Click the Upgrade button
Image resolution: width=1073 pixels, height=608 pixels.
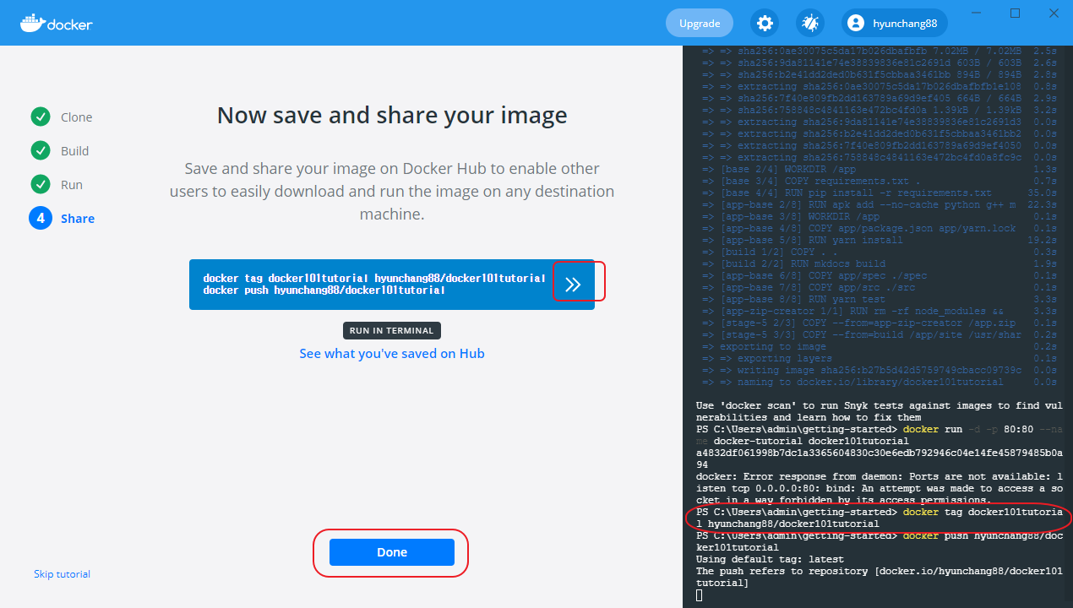700,23
